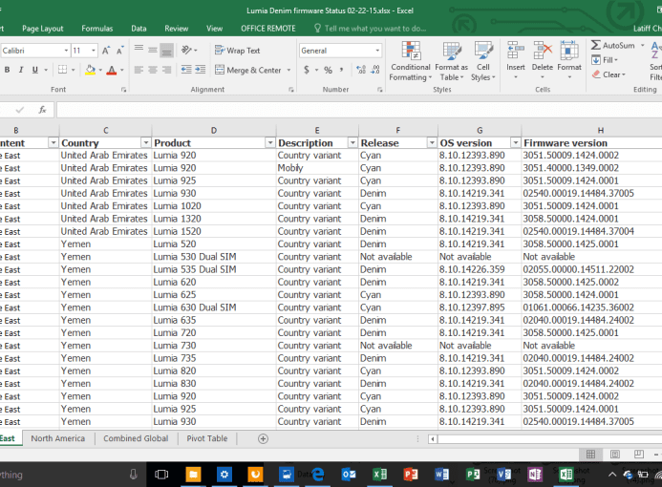Switch to Pivot Table sheet tab
The image size is (662, 487).
(x=207, y=438)
